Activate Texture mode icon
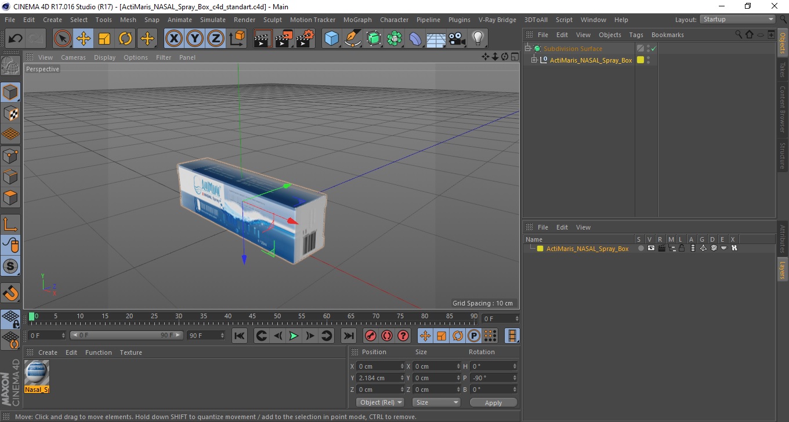789x422 pixels. (x=11, y=114)
